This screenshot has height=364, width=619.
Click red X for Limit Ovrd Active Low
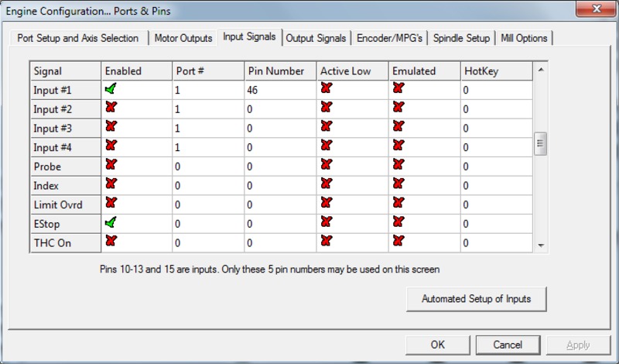[x=327, y=204]
